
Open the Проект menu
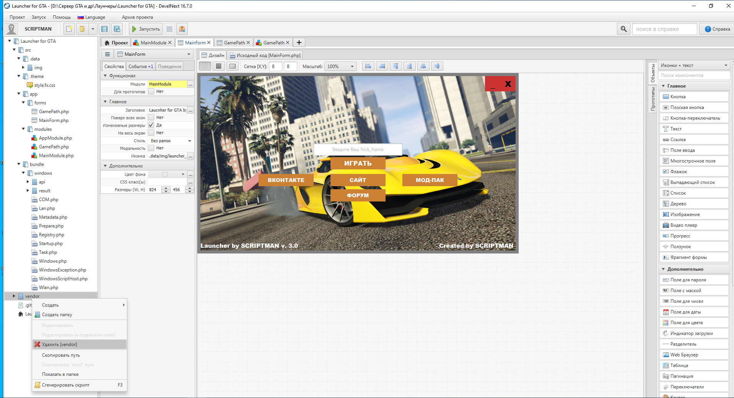coord(17,17)
